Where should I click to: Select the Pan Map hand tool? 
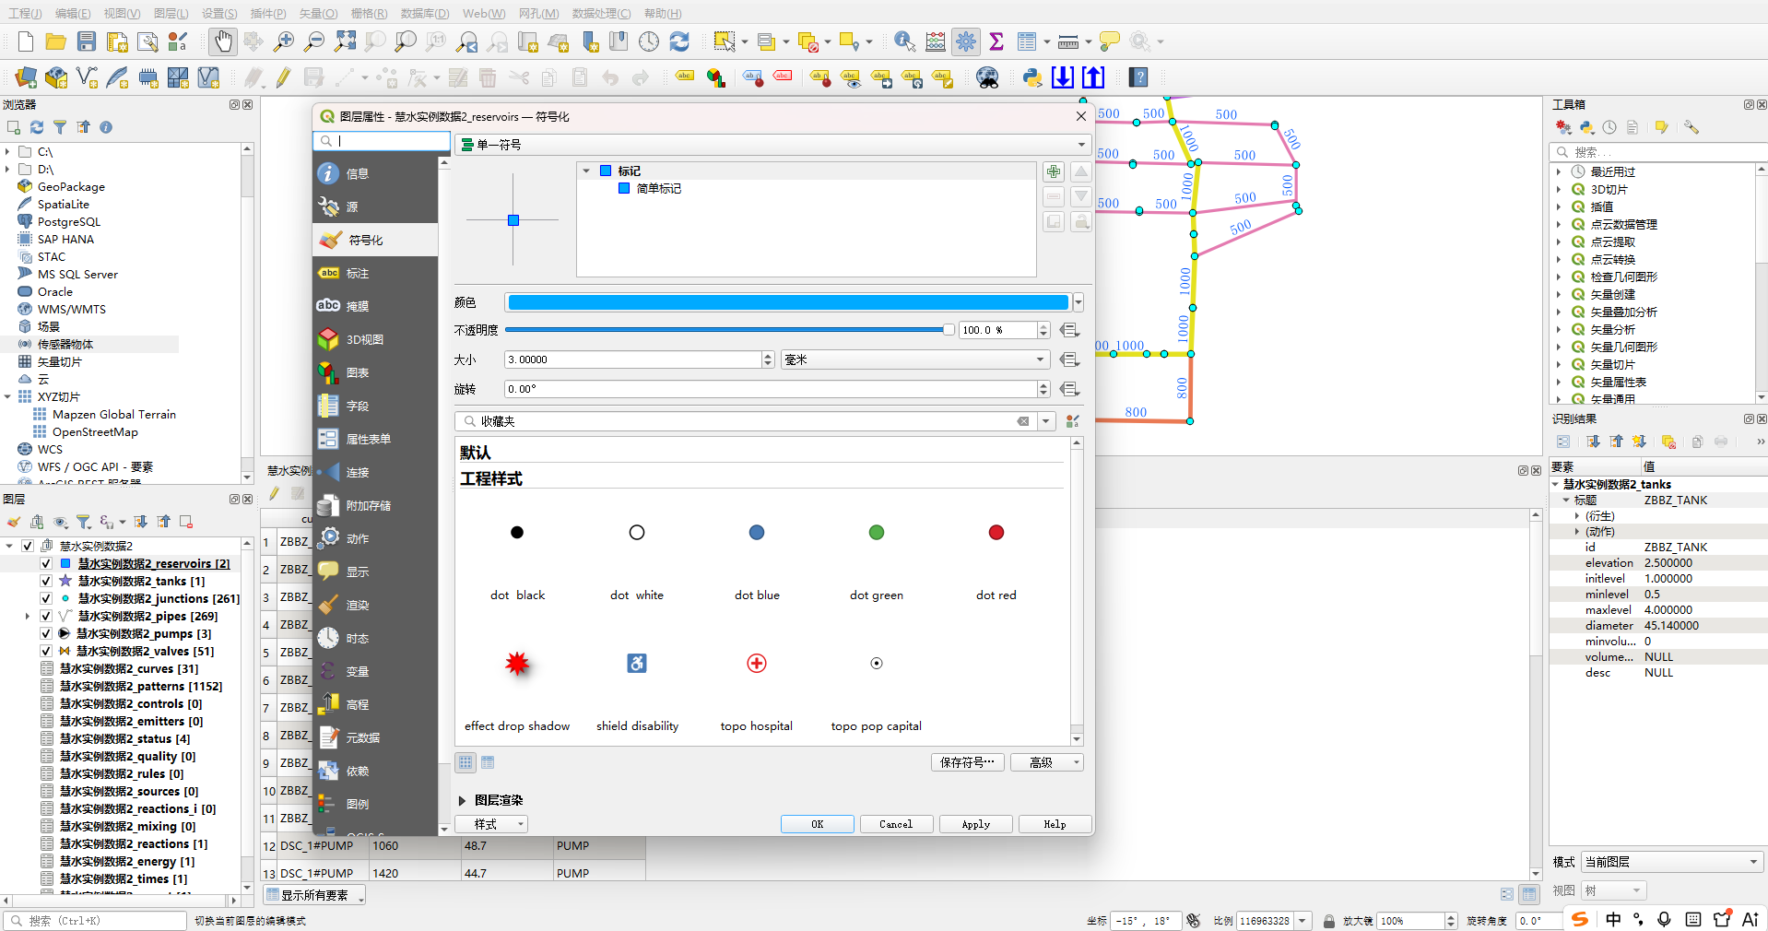[222, 41]
